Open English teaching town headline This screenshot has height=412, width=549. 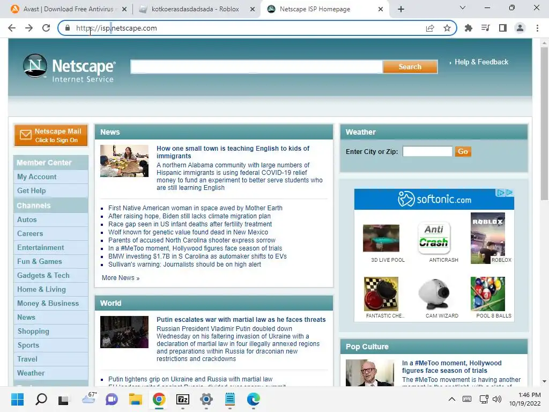[x=233, y=152]
